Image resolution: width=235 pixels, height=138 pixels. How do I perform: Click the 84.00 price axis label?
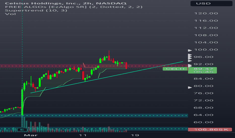(x=203, y=79)
